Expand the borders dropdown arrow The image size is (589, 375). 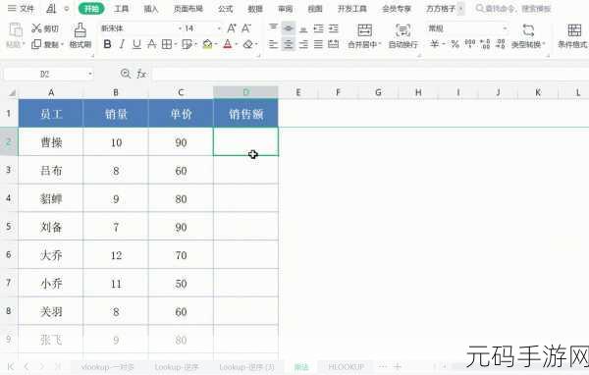pos(175,45)
